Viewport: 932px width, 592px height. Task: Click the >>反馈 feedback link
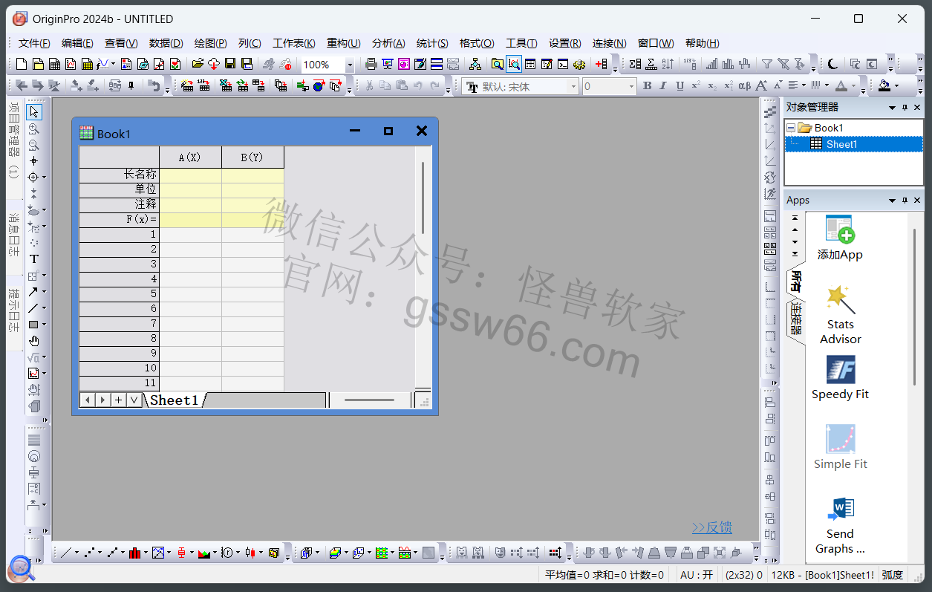(712, 527)
